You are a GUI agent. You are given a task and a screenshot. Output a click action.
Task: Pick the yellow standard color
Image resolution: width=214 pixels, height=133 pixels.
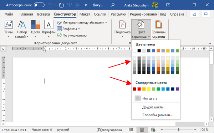coord(149,89)
